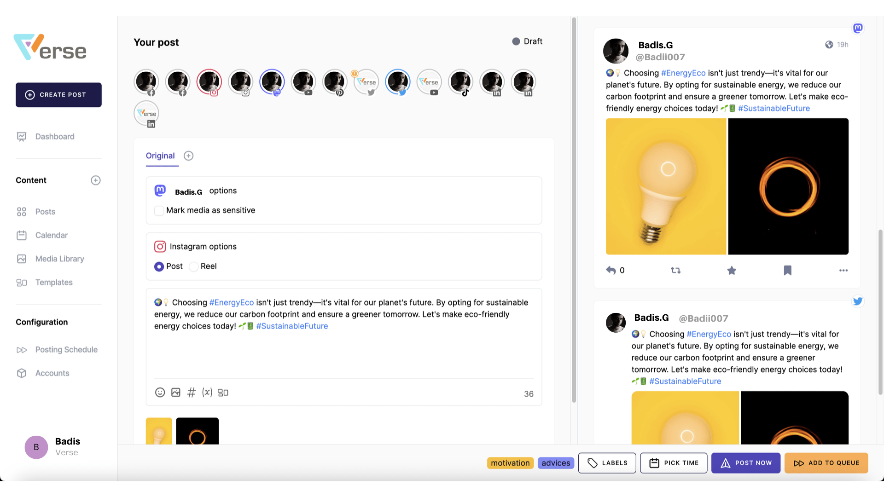Open the Original tab in post composer
Viewport: 884px width, 497px height.
point(160,156)
